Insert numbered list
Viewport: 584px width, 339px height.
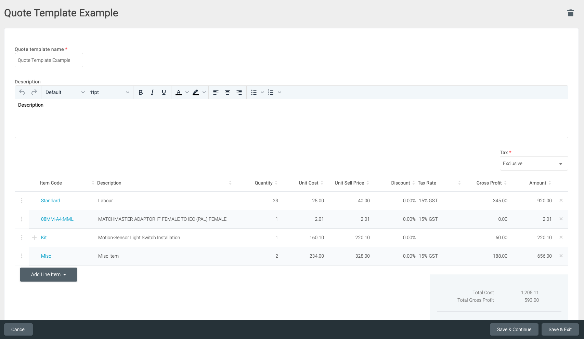pyautogui.click(x=271, y=92)
